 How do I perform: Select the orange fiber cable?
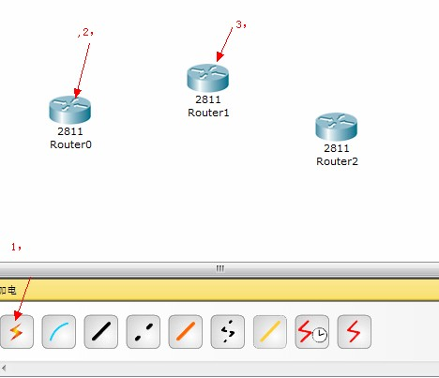pyautogui.click(x=186, y=332)
